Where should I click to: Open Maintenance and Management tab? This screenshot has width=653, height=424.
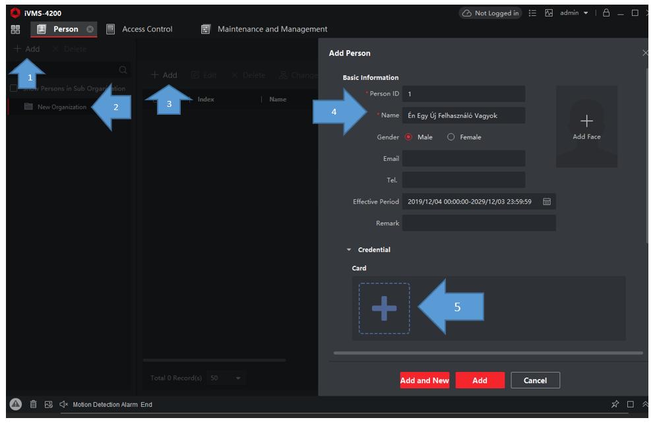[x=264, y=29]
